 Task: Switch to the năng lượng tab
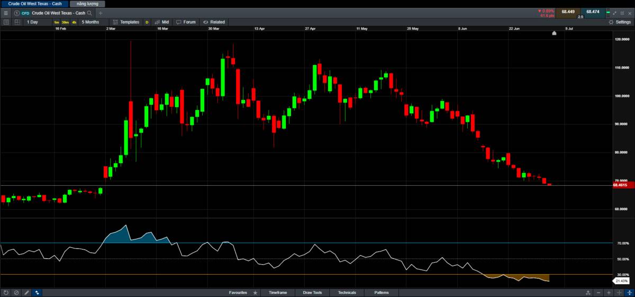coord(87,4)
